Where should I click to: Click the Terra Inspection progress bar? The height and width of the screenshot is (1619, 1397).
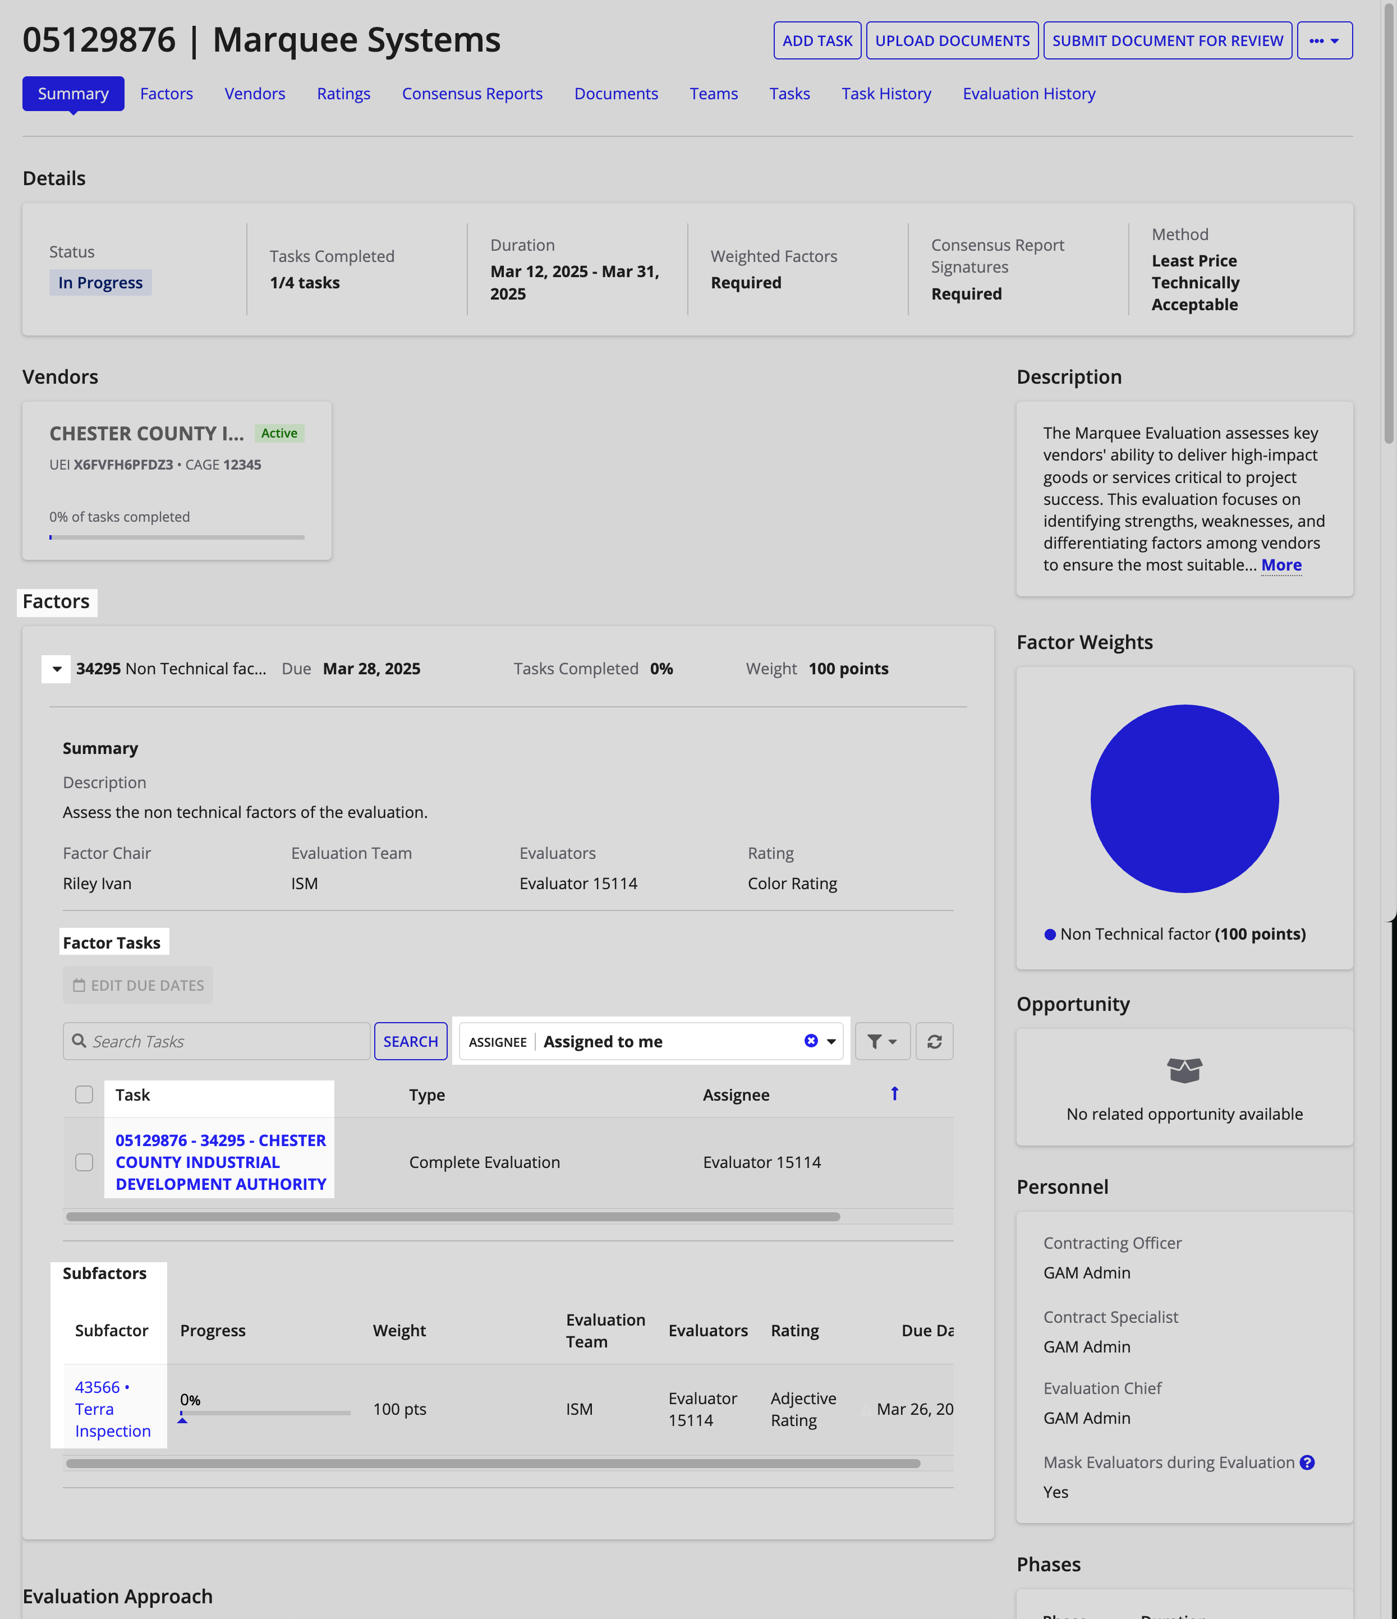point(265,1414)
